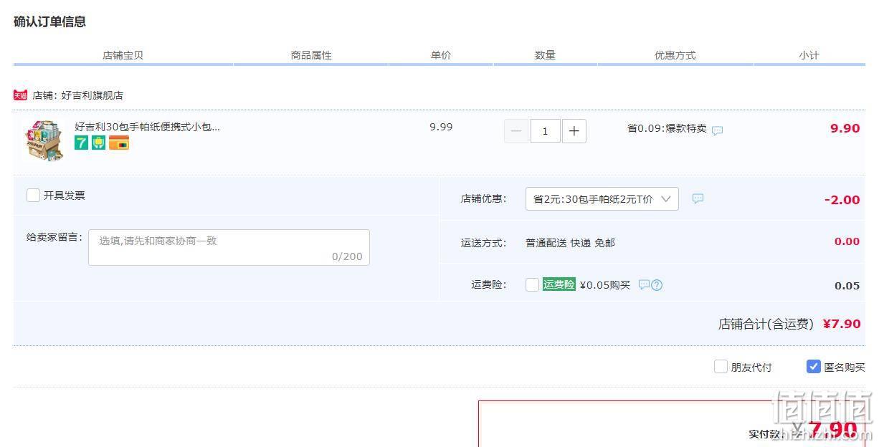The height and width of the screenshot is (447, 879).
Task: Click the 0/200 character counter
Action: (347, 256)
